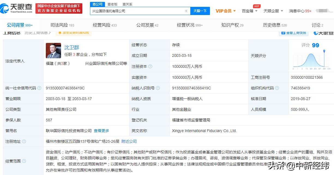Click the 兴业国际信托有限公司等 company link

106,63
